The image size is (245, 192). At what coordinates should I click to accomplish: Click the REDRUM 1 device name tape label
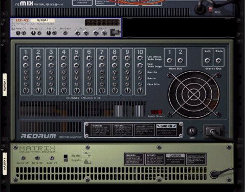point(5,84)
